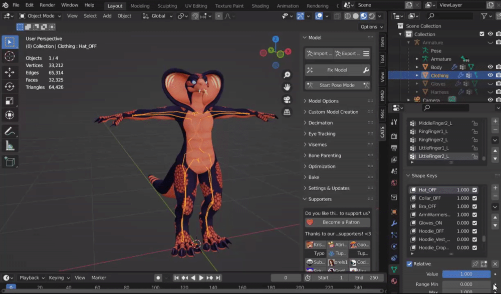Open the Material properties tab
501x294 pixels.
coord(394,281)
